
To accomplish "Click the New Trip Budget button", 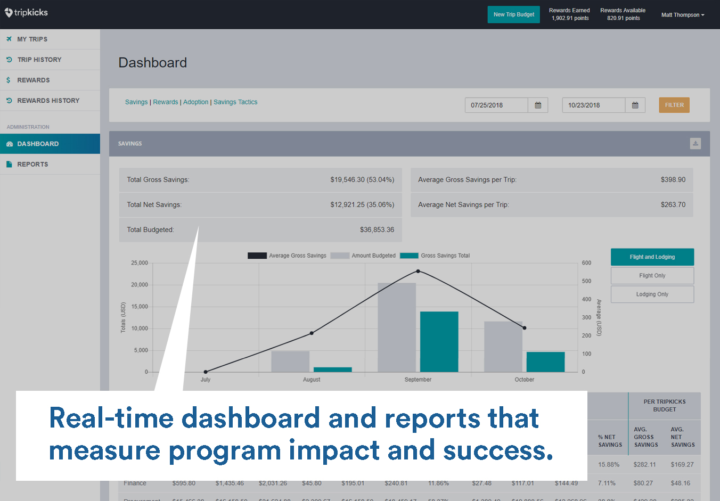I will pos(513,15).
